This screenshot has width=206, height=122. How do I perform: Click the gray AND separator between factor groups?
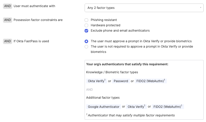(x=89, y=90)
